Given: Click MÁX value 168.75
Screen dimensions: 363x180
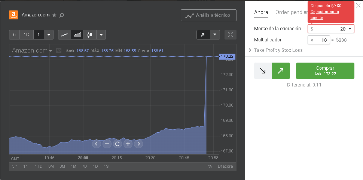Looking at the screenshot, I should [x=107, y=50].
